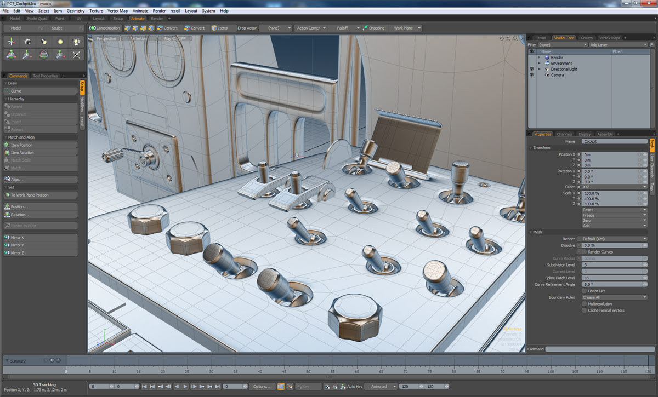This screenshot has width=658, height=397.
Task: Open the Work Plane dropdown
Action: 405,28
